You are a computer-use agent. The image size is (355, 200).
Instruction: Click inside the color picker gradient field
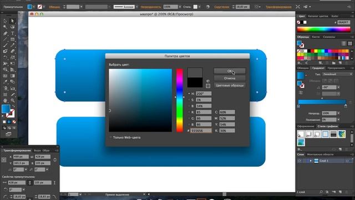click(x=140, y=100)
